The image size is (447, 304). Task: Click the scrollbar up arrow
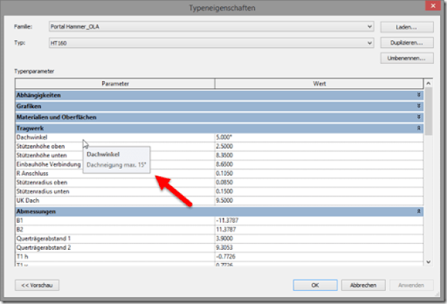428,83
